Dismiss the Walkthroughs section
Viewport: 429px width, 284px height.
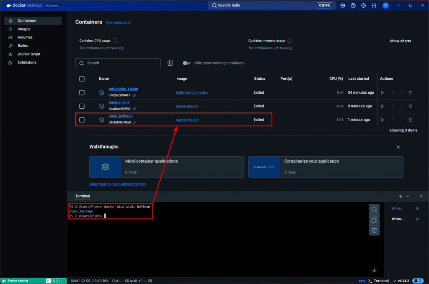(x=398, y=147)
